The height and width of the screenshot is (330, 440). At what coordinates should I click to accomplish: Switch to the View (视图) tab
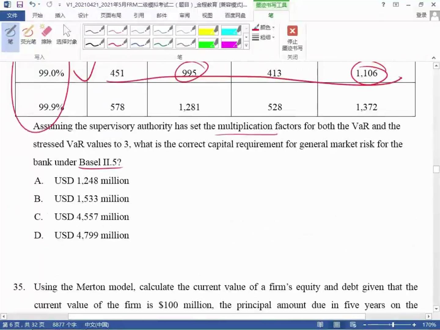[207, 16]
